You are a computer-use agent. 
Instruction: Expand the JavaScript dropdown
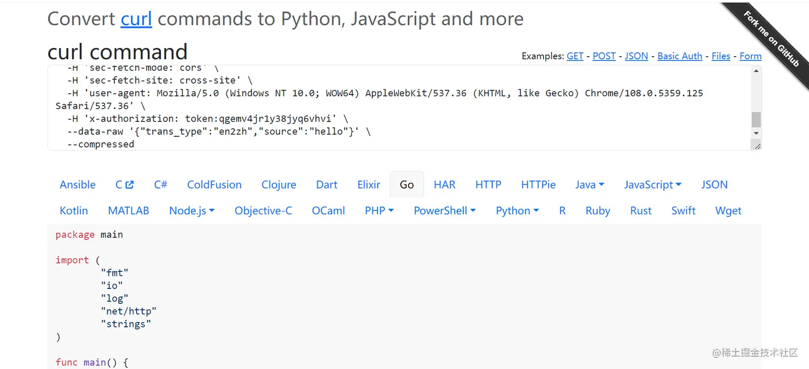(x=653, y=185)
